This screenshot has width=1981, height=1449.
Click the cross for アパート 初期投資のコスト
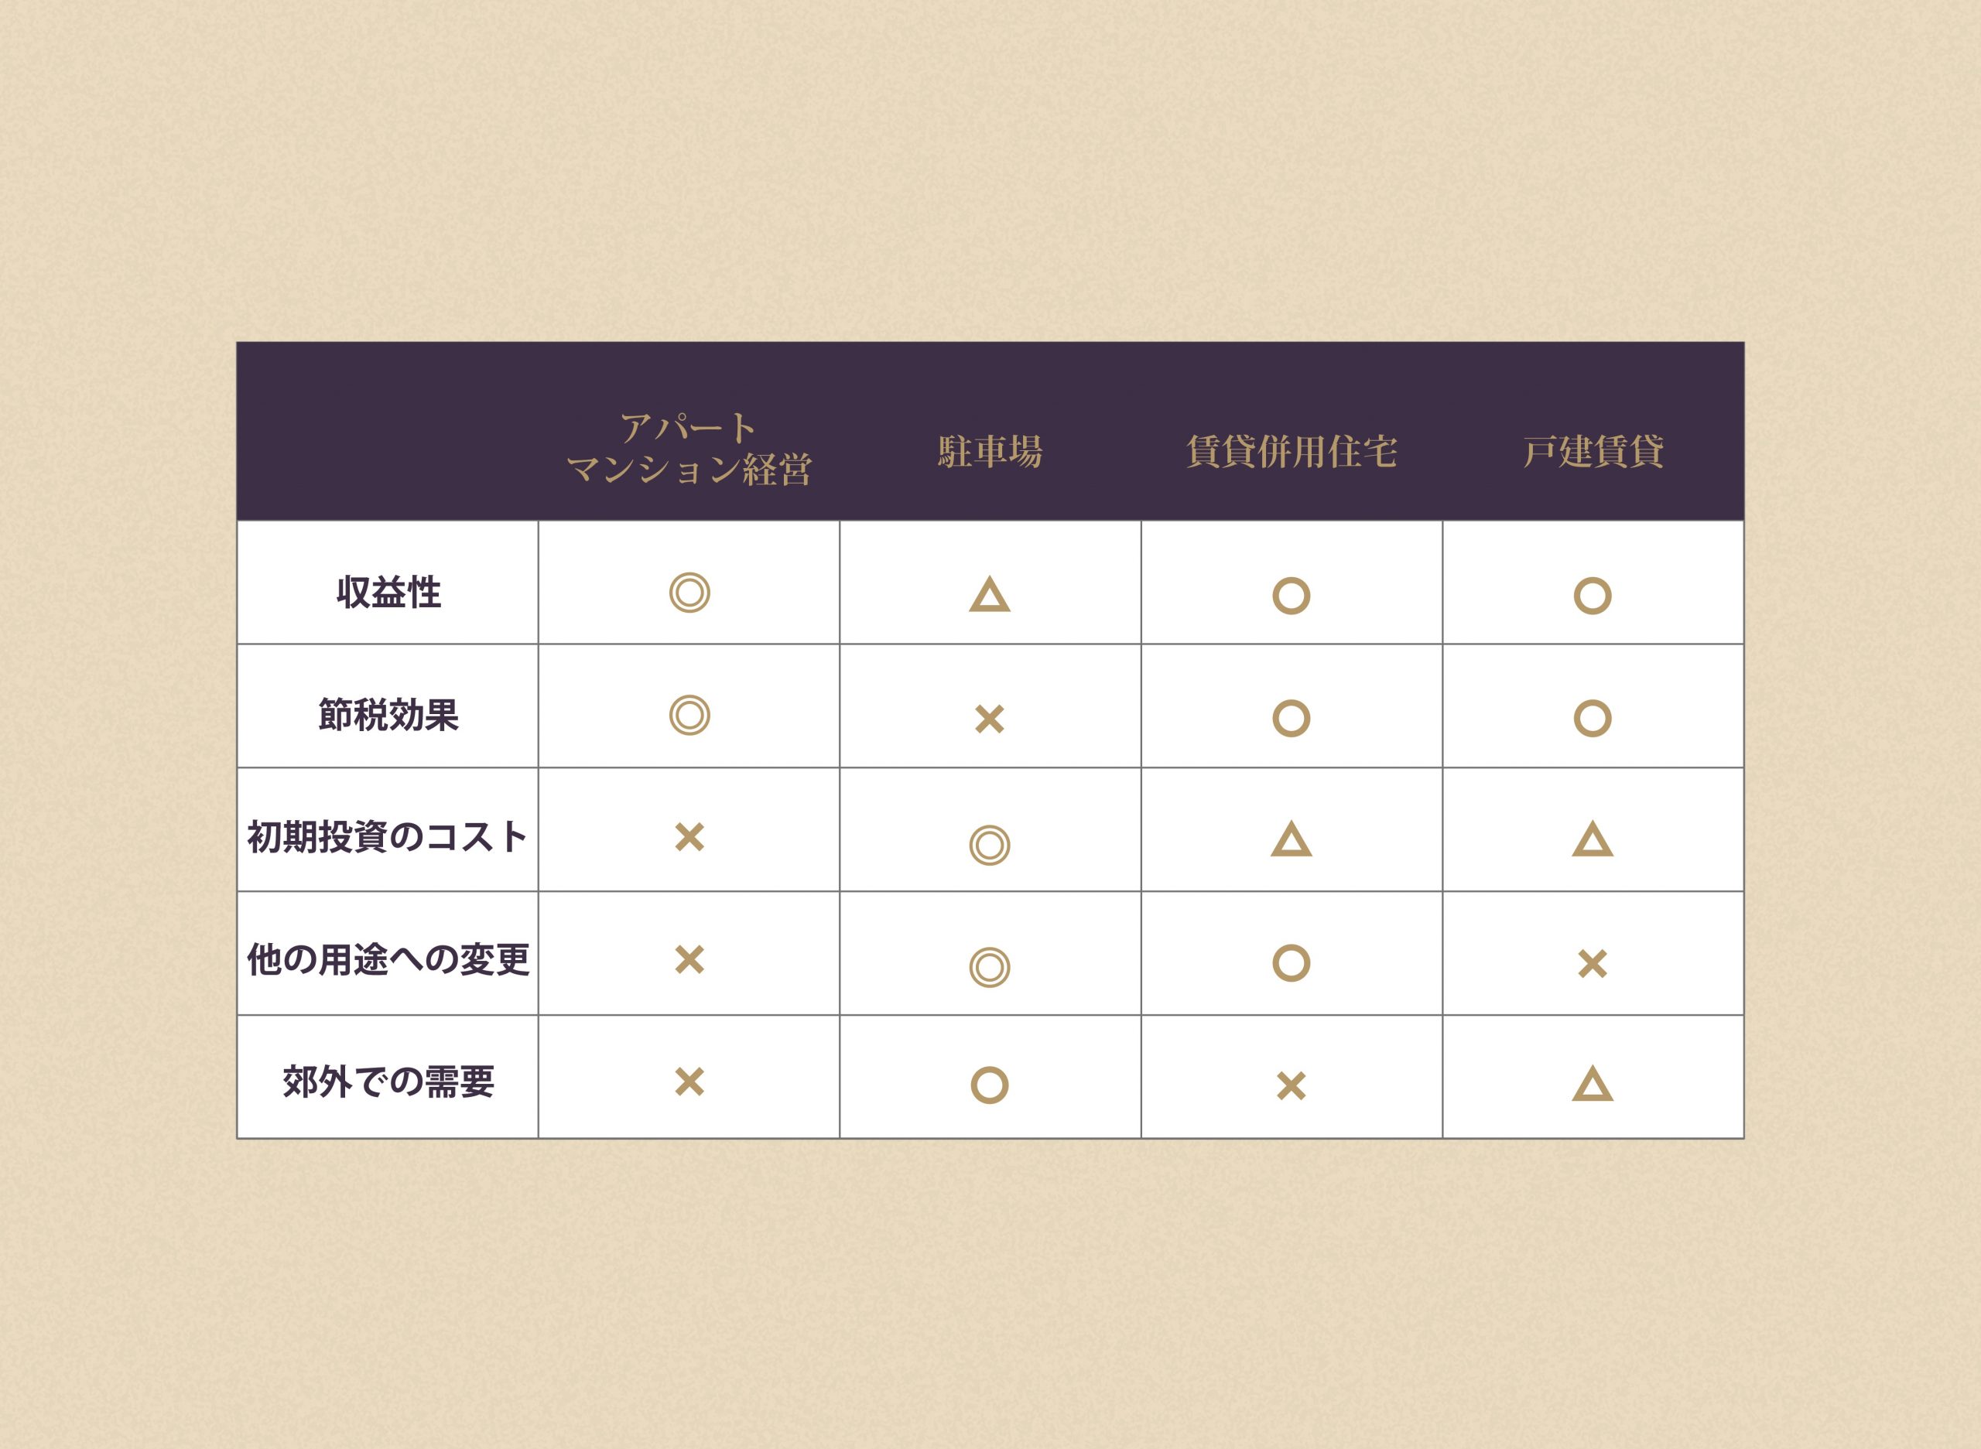pyautogui.click(x=689, y=837)
